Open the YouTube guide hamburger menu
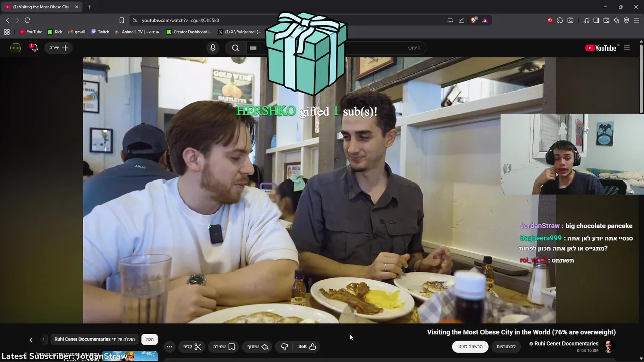The width and height of the screenshot is (644, 362). (x=627, y=48)
